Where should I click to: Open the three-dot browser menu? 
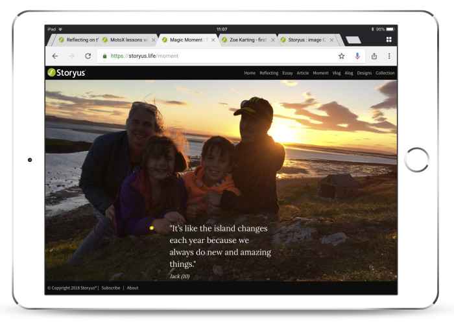tap(389, 56)
